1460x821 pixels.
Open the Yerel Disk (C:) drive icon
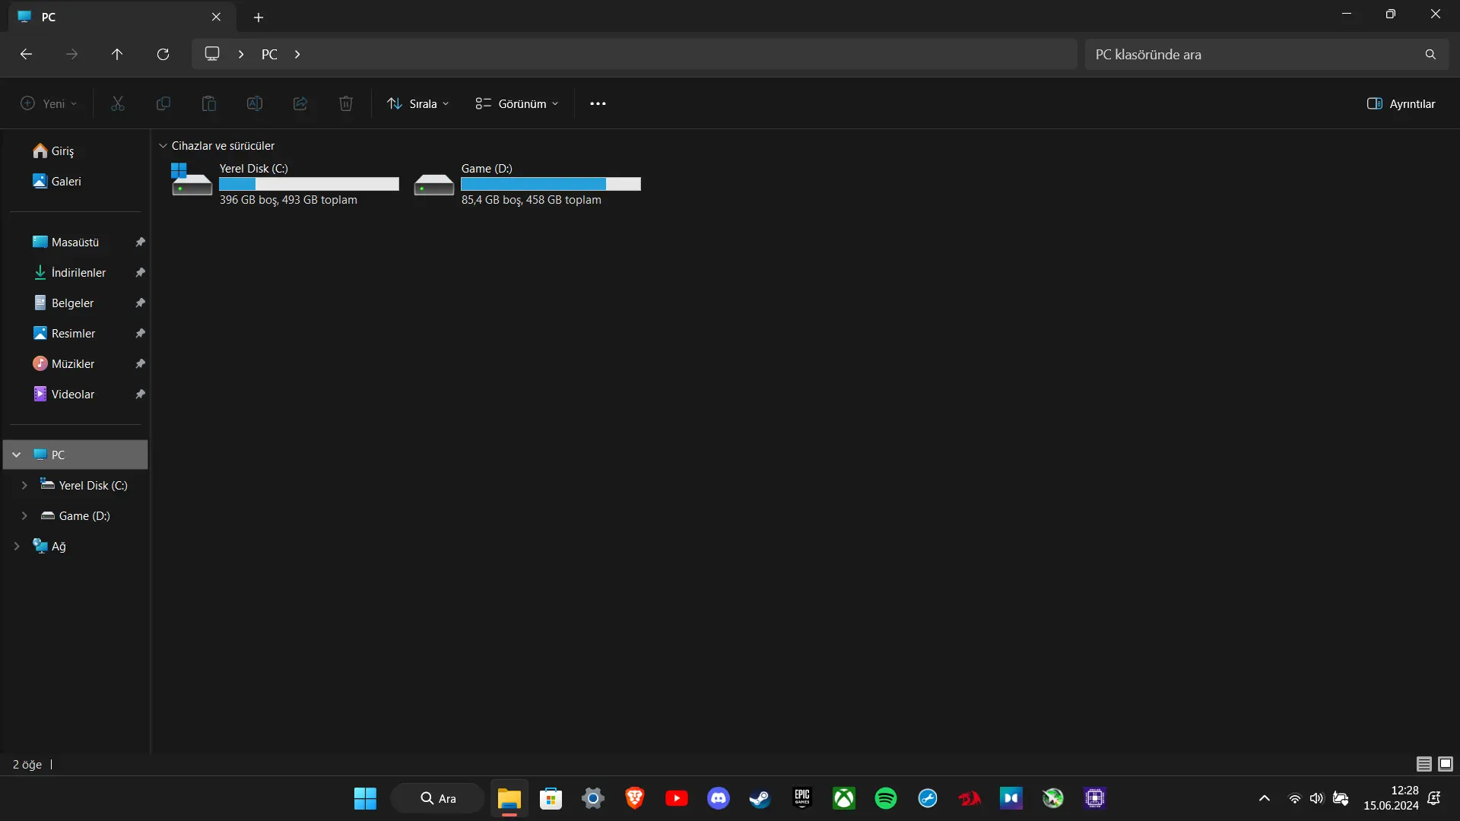192,179
